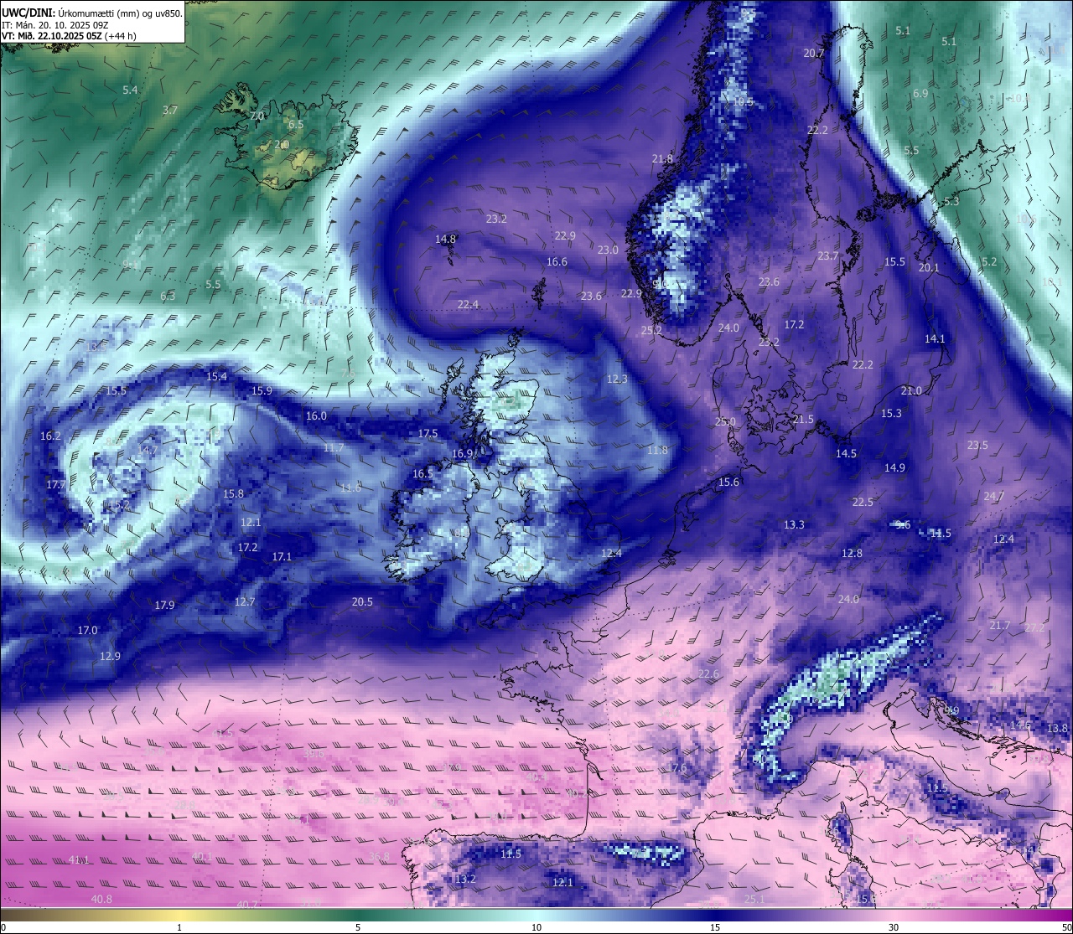Screen dimensions: 1073x934
Task: Click the 3.7 value near Iceland
Action: coord(170,110)
